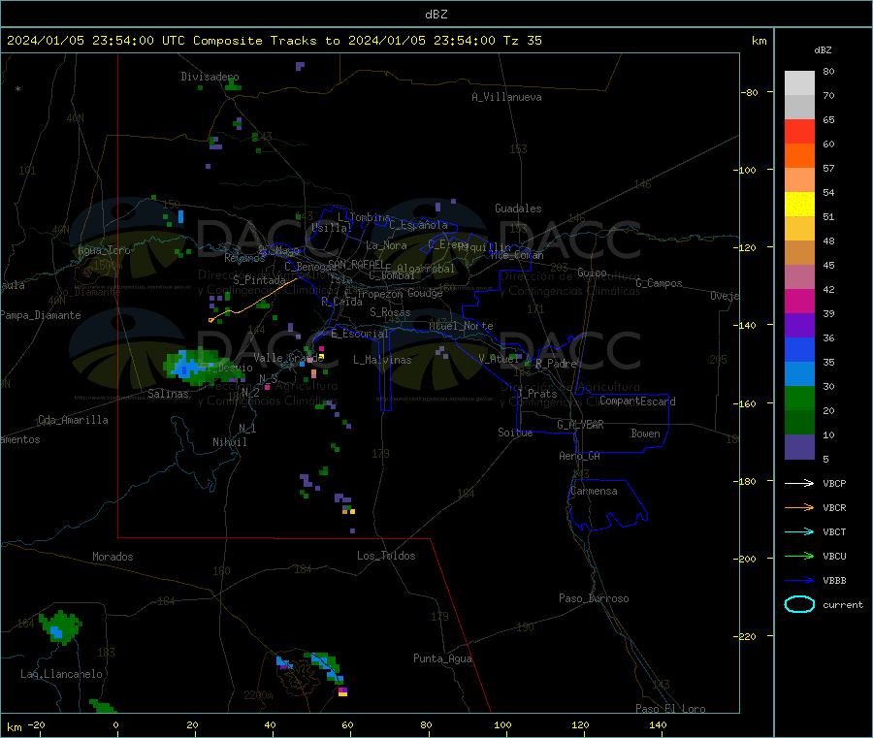Click the 'current' legend text label

point(843,604)
